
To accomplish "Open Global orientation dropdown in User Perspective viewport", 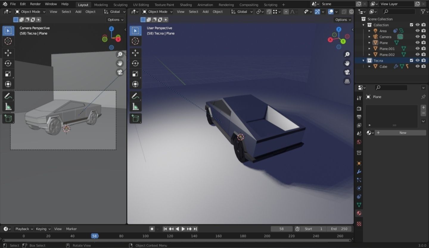I will click(242, 12).
